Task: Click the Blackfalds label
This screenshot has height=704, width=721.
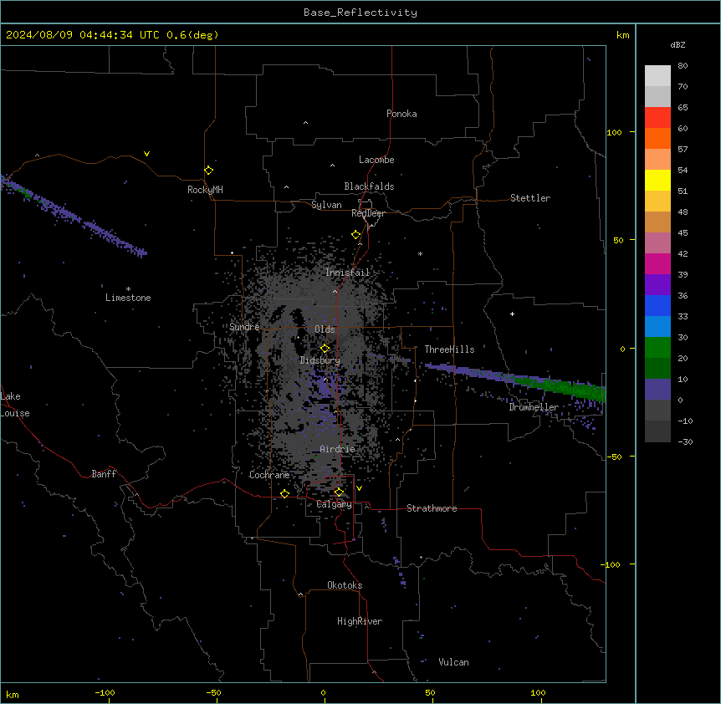Action: coord(369,186)
